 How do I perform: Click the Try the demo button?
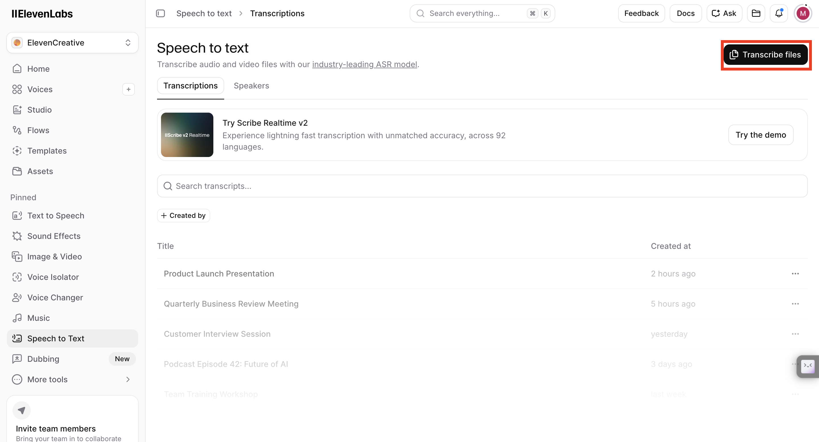(760, 135)
